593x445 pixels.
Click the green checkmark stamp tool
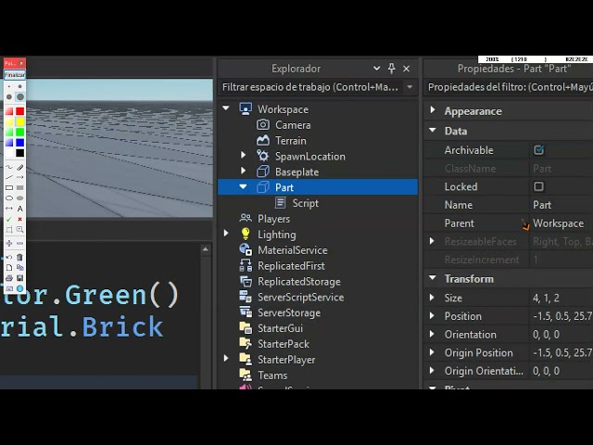coord(9,219)
